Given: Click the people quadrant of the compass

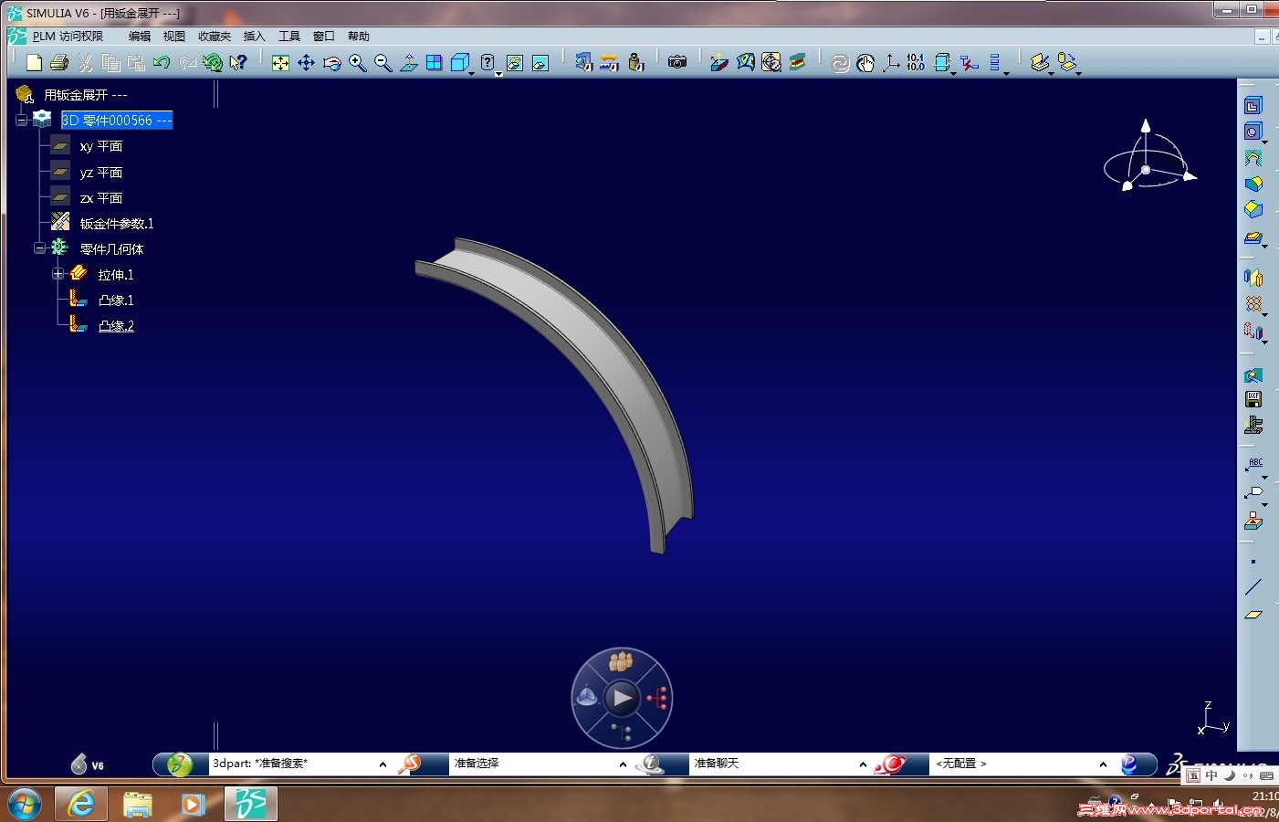Looking at the screenshot, I should 622,661.
